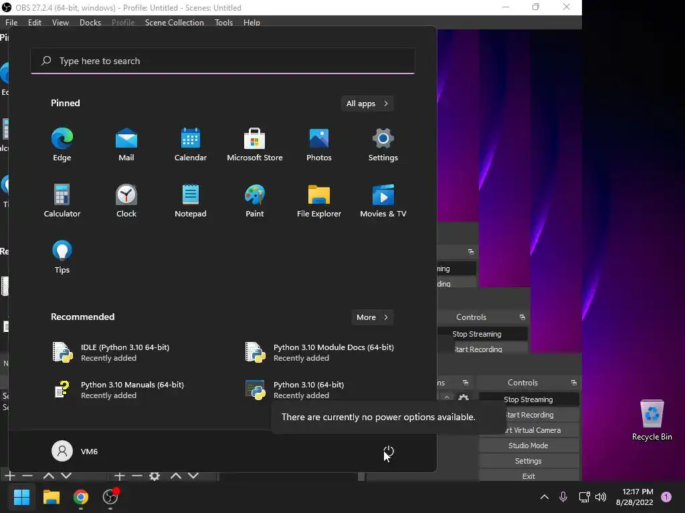This screenshot has height=513, width=685.
Task: Open the volume tray icon
Action: click(x=601, y=496)
